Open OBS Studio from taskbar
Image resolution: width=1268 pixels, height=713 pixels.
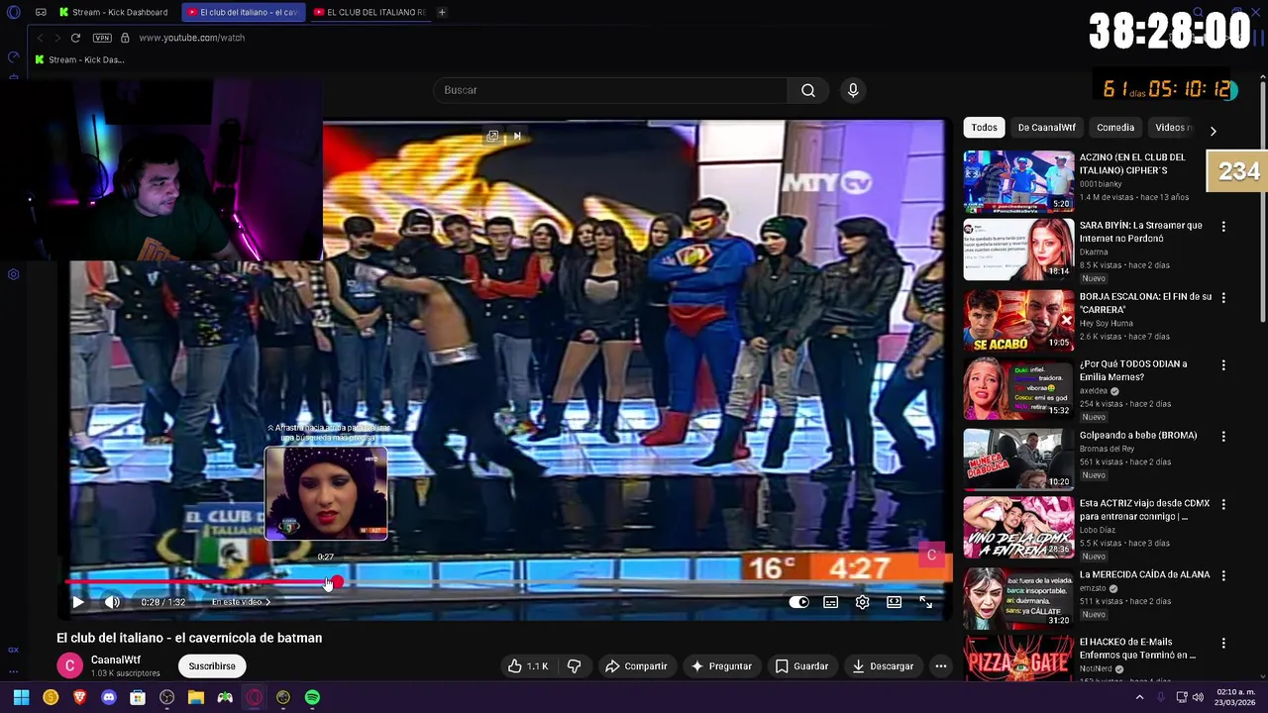[x=167, y=697]
